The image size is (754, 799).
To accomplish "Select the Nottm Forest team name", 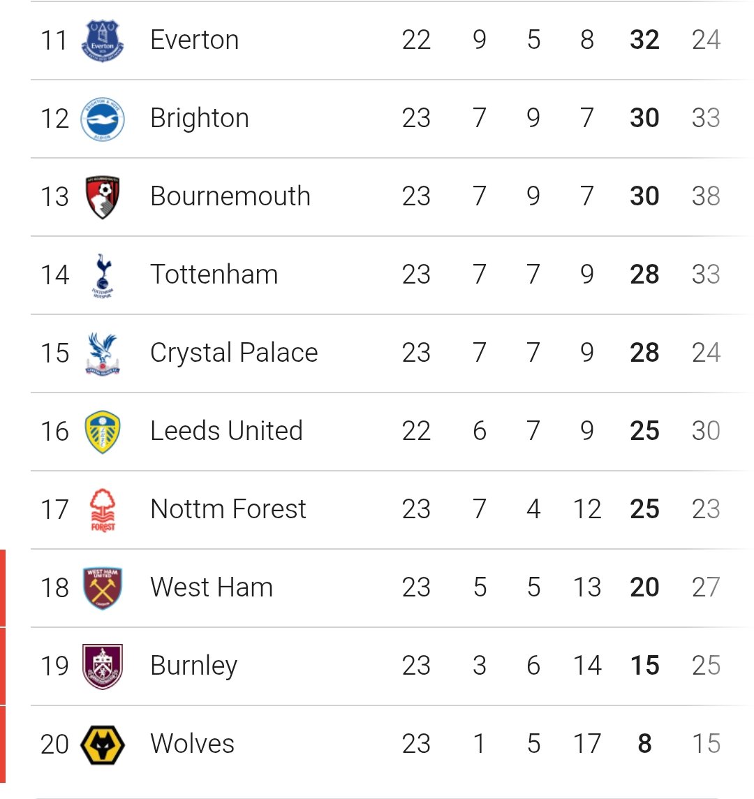I will (228, 510).
